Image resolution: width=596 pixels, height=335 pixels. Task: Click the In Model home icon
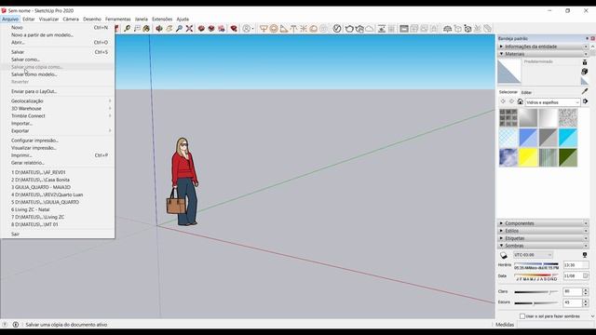click(520, 101)
